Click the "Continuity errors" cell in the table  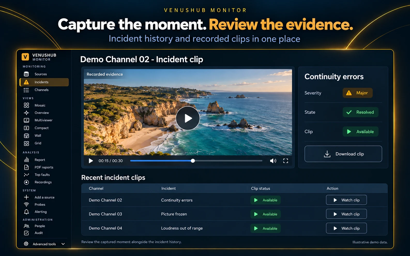177,200
